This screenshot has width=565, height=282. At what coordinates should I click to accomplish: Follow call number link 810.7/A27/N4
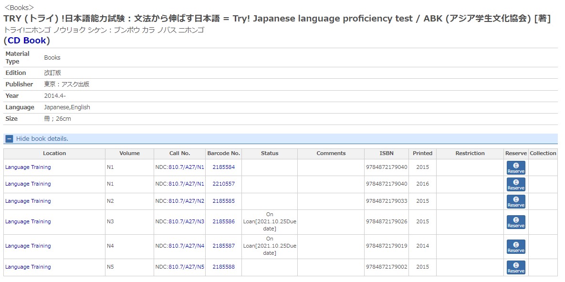[x=186, y=246]
